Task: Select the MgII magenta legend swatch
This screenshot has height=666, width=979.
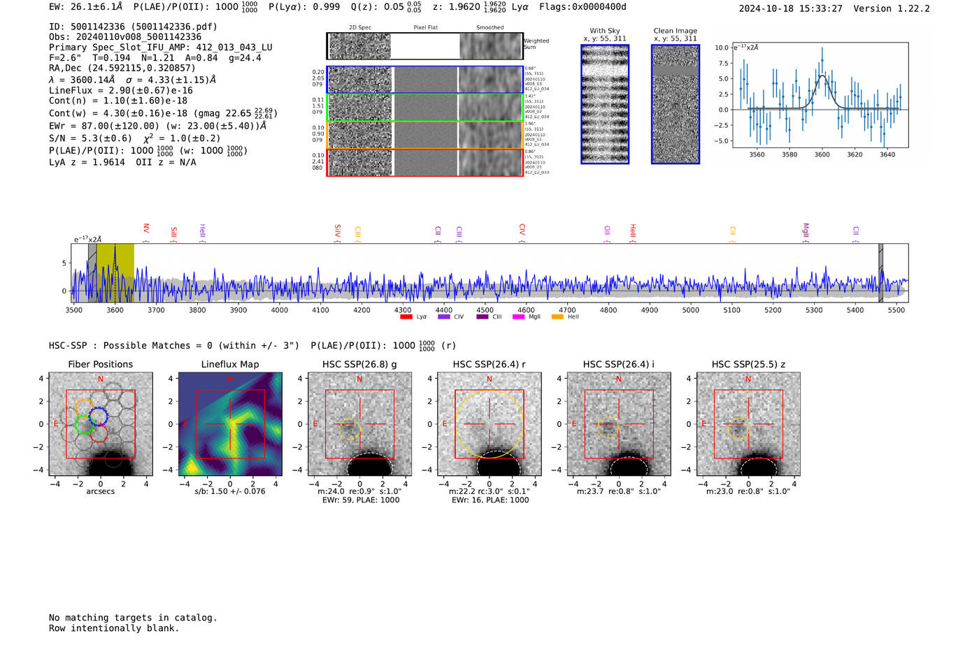Action: [x=518, y=317]
